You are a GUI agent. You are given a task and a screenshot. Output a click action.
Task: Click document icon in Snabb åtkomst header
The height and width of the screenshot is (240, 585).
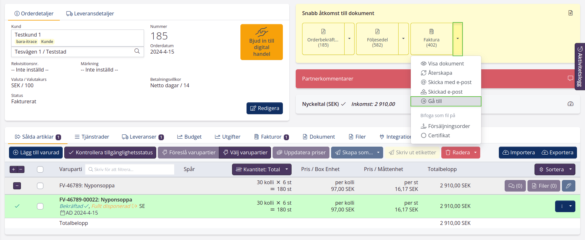570,13
